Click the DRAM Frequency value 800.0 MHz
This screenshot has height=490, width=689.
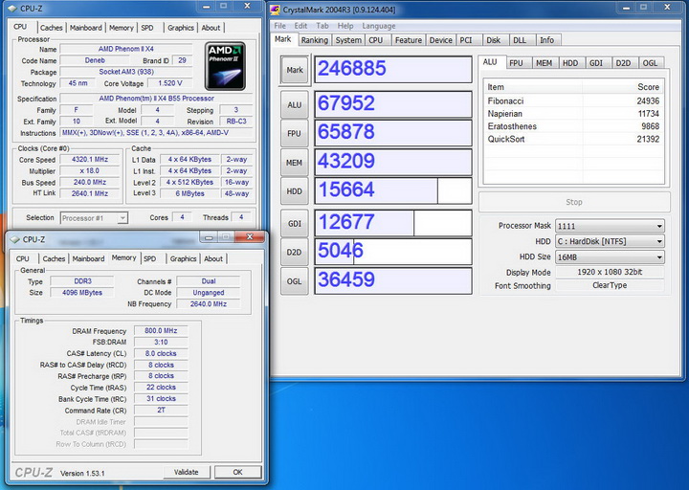tap(161, 330)
